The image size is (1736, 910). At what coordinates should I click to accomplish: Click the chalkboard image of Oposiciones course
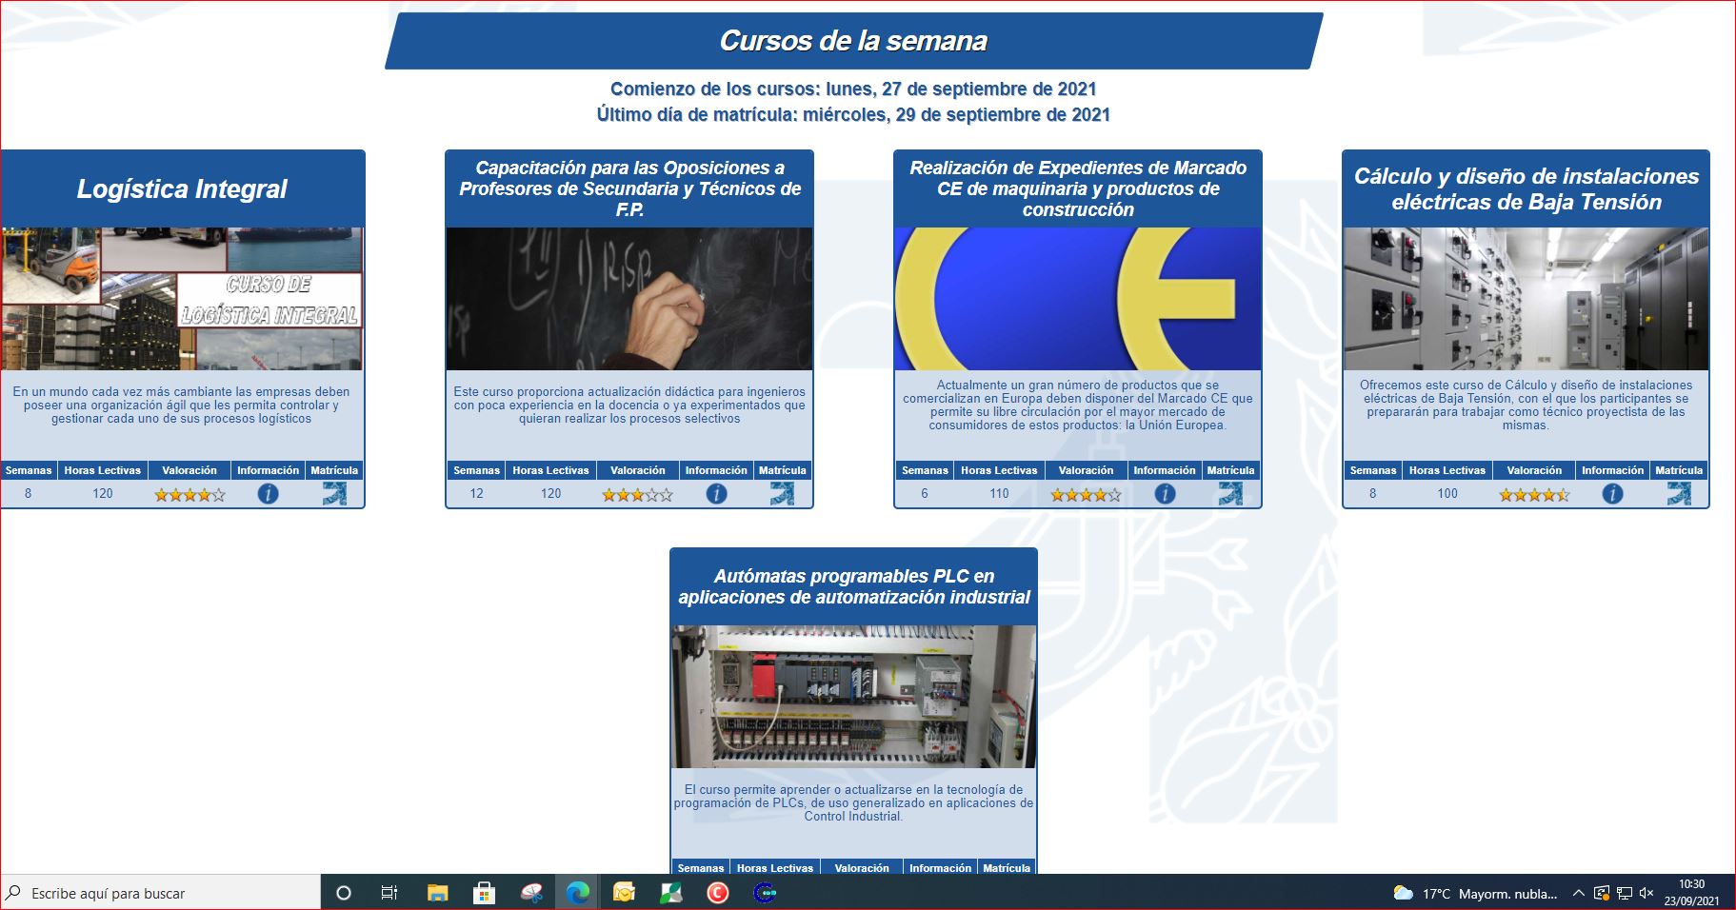[x=629, y=299]
